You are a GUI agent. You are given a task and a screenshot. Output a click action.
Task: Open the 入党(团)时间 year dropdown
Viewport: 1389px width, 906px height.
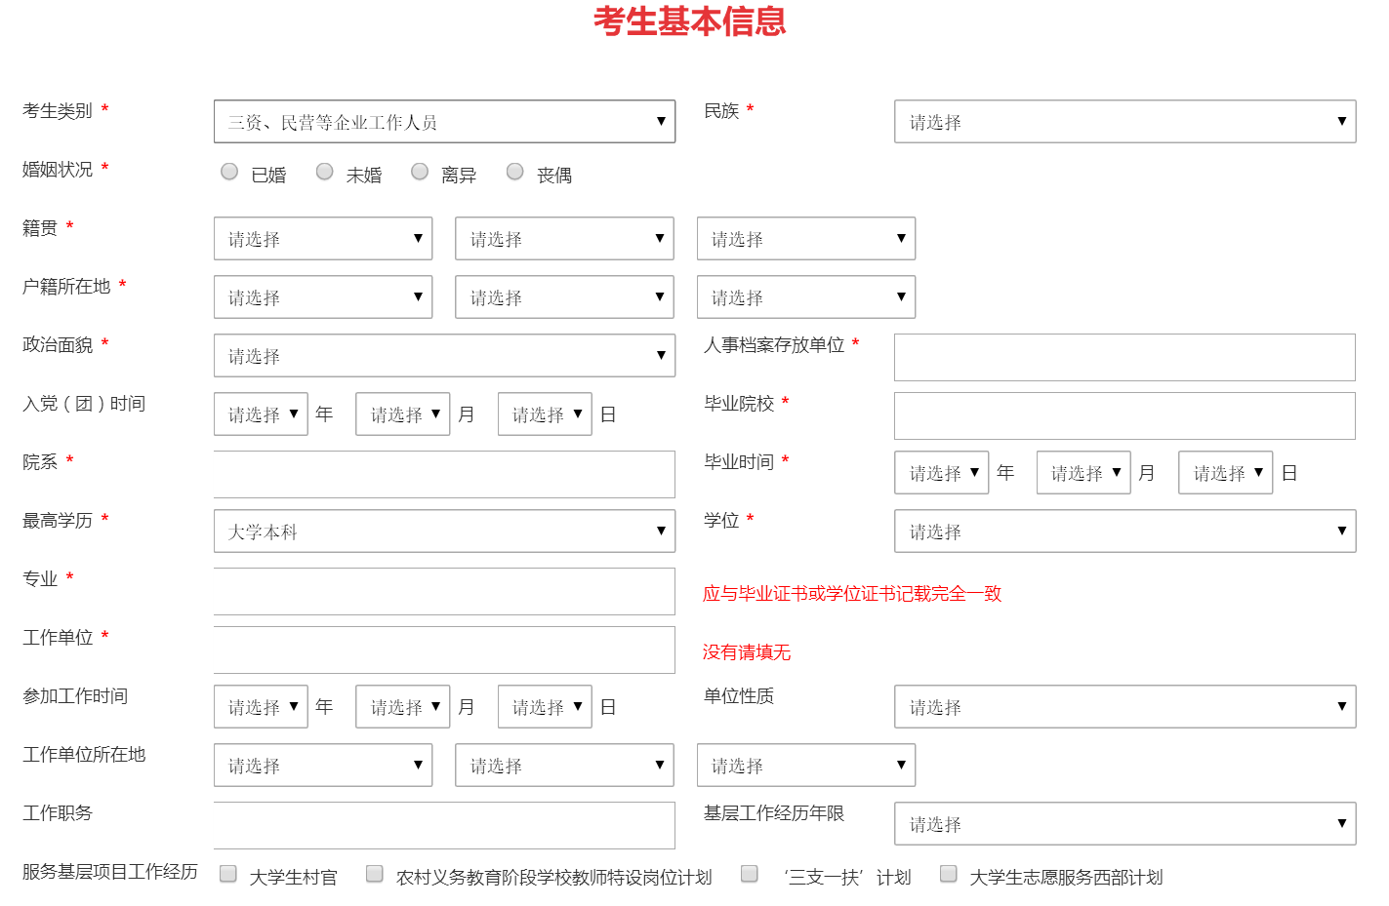[x=261, y=414]
